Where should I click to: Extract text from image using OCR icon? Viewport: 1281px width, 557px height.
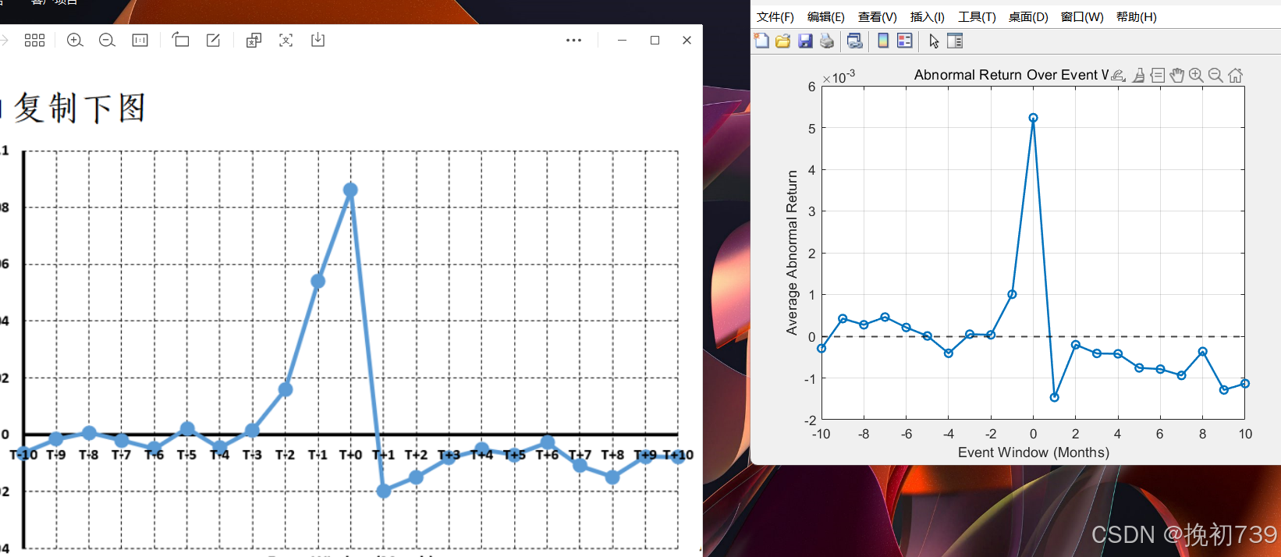[286, 41]
